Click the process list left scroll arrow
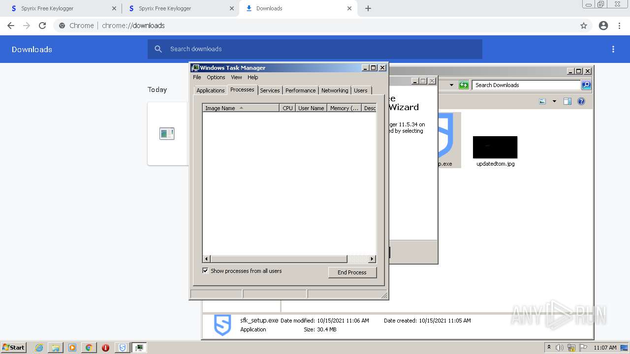The image size is (630, 354). pos(207,259)
